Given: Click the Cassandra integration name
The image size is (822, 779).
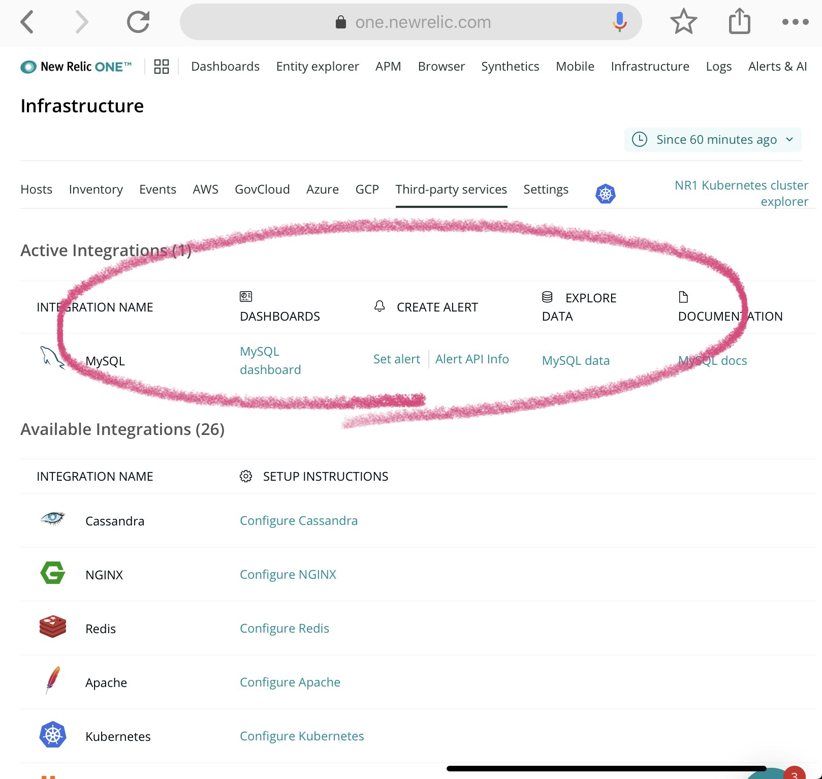Looking at the screenshot, I should [115, 521].
